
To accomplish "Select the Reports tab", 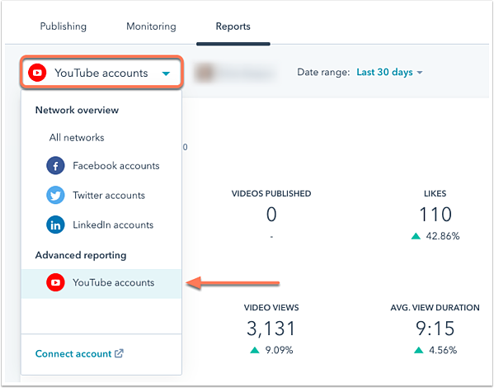I will 233,26.
